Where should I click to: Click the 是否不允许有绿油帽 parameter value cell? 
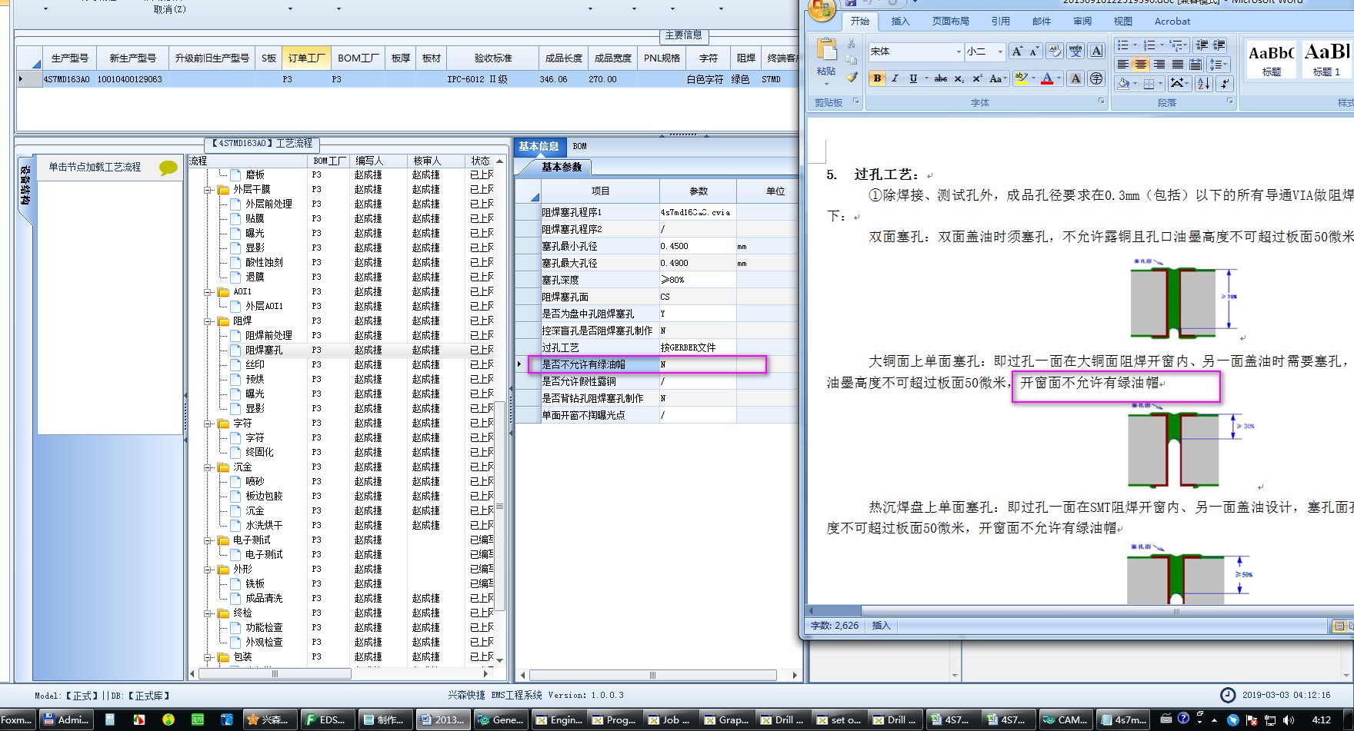(697, 364)
